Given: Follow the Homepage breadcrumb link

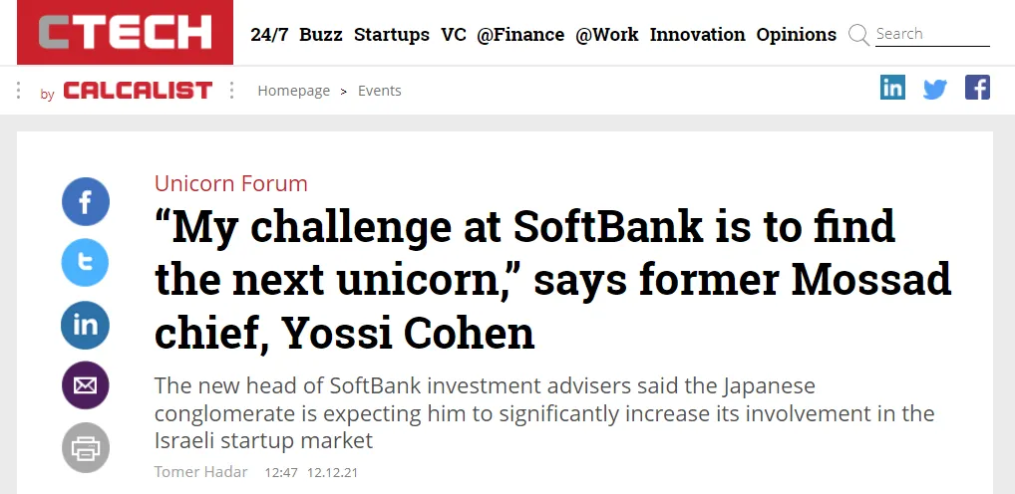Looking at the screenshot, I should [x=293, y=91].
